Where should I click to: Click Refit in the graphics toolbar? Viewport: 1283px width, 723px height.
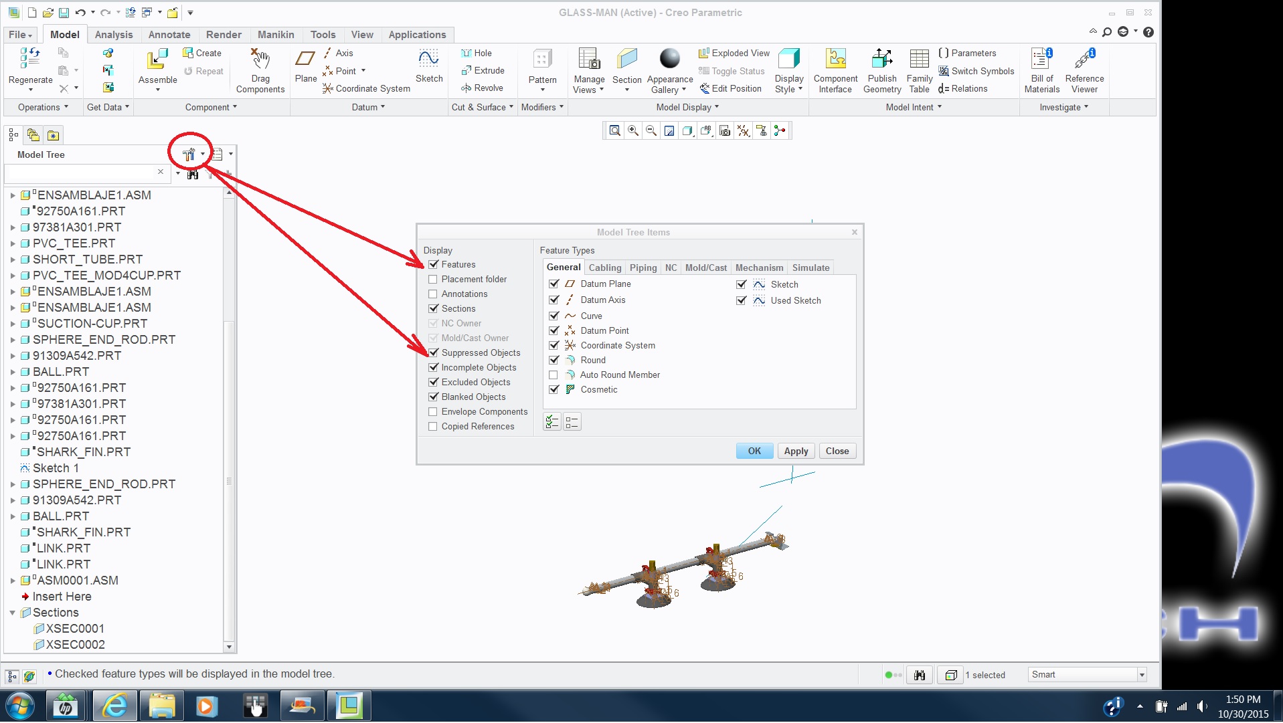614,131
